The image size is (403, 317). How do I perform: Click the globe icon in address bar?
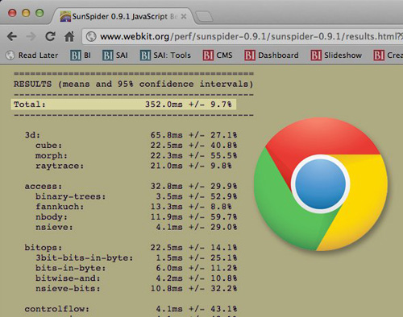[91, 36]
